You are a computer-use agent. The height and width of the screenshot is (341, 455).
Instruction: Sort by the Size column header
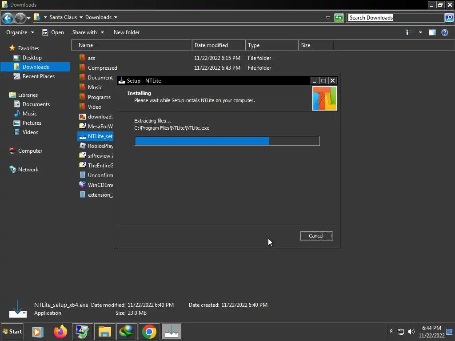(x=316, y=45)
